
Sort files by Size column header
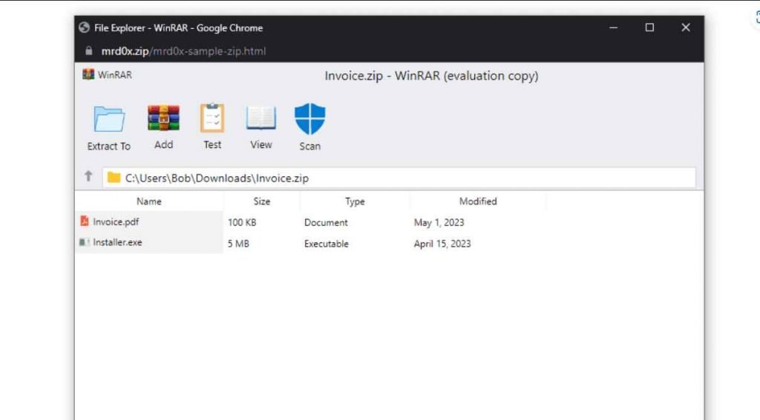pos(262,201)
